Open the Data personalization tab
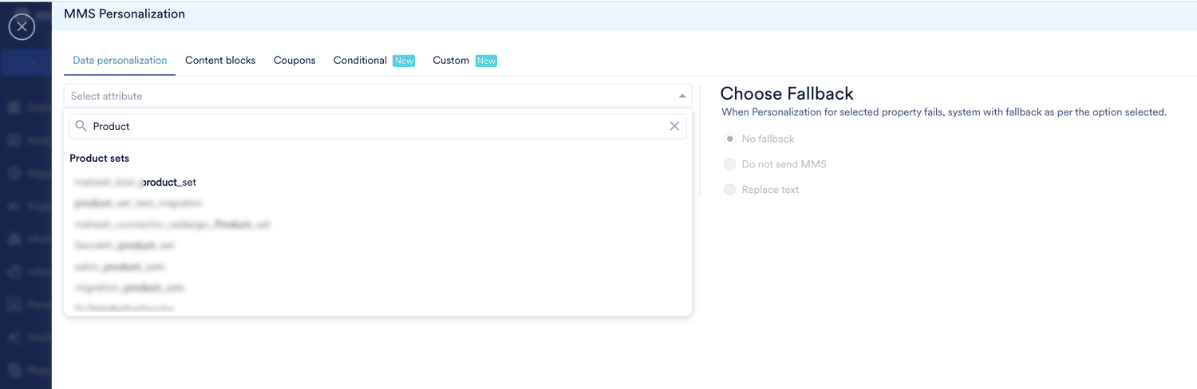The width and height of the screenshot is (1197, 389). (x=120, y=61)
